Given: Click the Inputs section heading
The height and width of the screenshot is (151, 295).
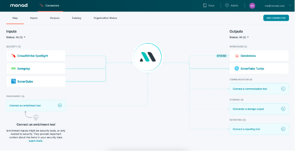Looking at the screenshot, I should [x=11, y=31].
